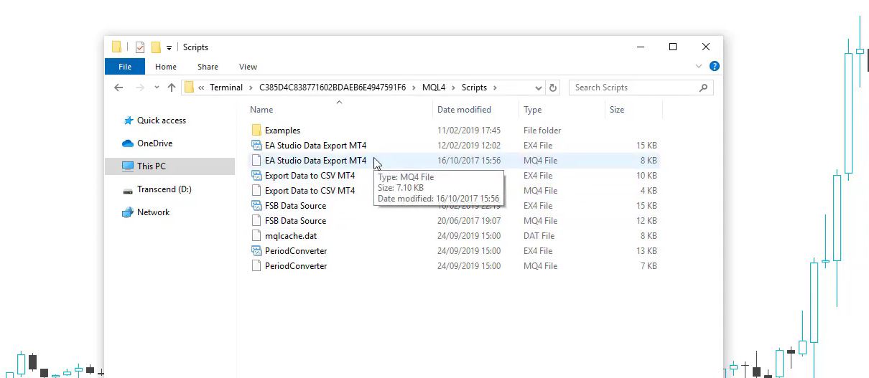Switch to the Home ribbon tab

tap(165, 67)
